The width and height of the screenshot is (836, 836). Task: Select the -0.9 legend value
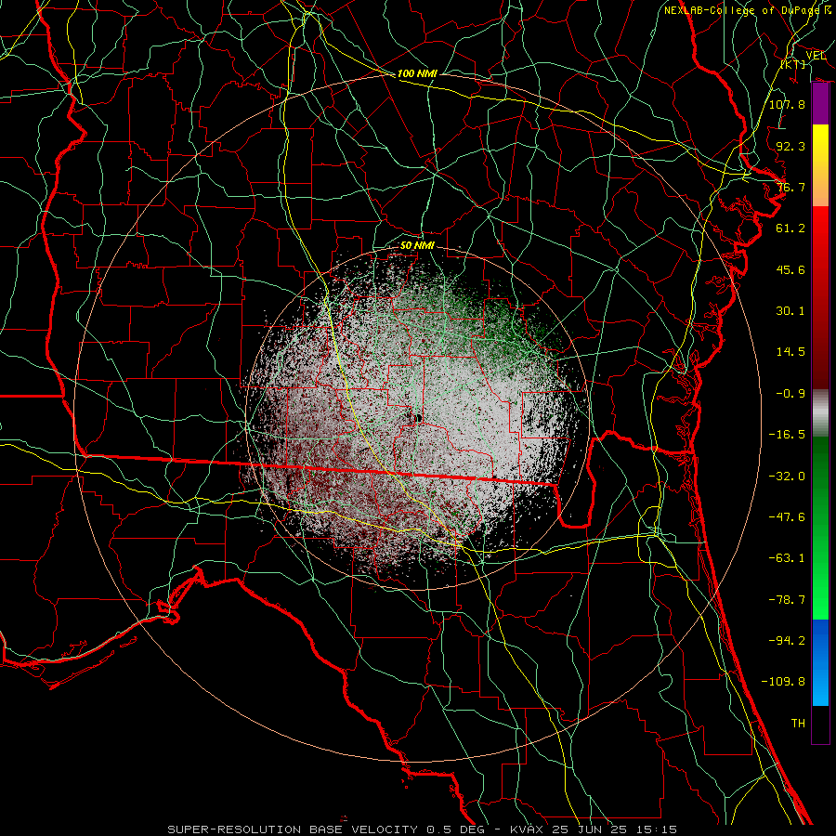(790, 394)
